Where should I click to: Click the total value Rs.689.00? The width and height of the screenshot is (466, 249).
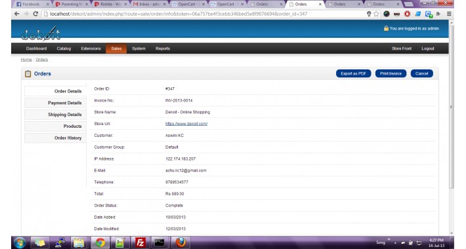[x=175, y=194]
